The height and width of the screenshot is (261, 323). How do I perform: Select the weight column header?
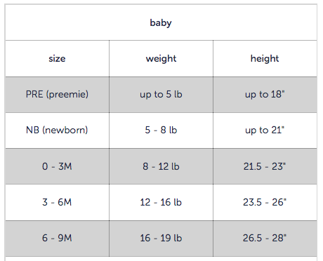pyautogui.click(x=161, y=58)
